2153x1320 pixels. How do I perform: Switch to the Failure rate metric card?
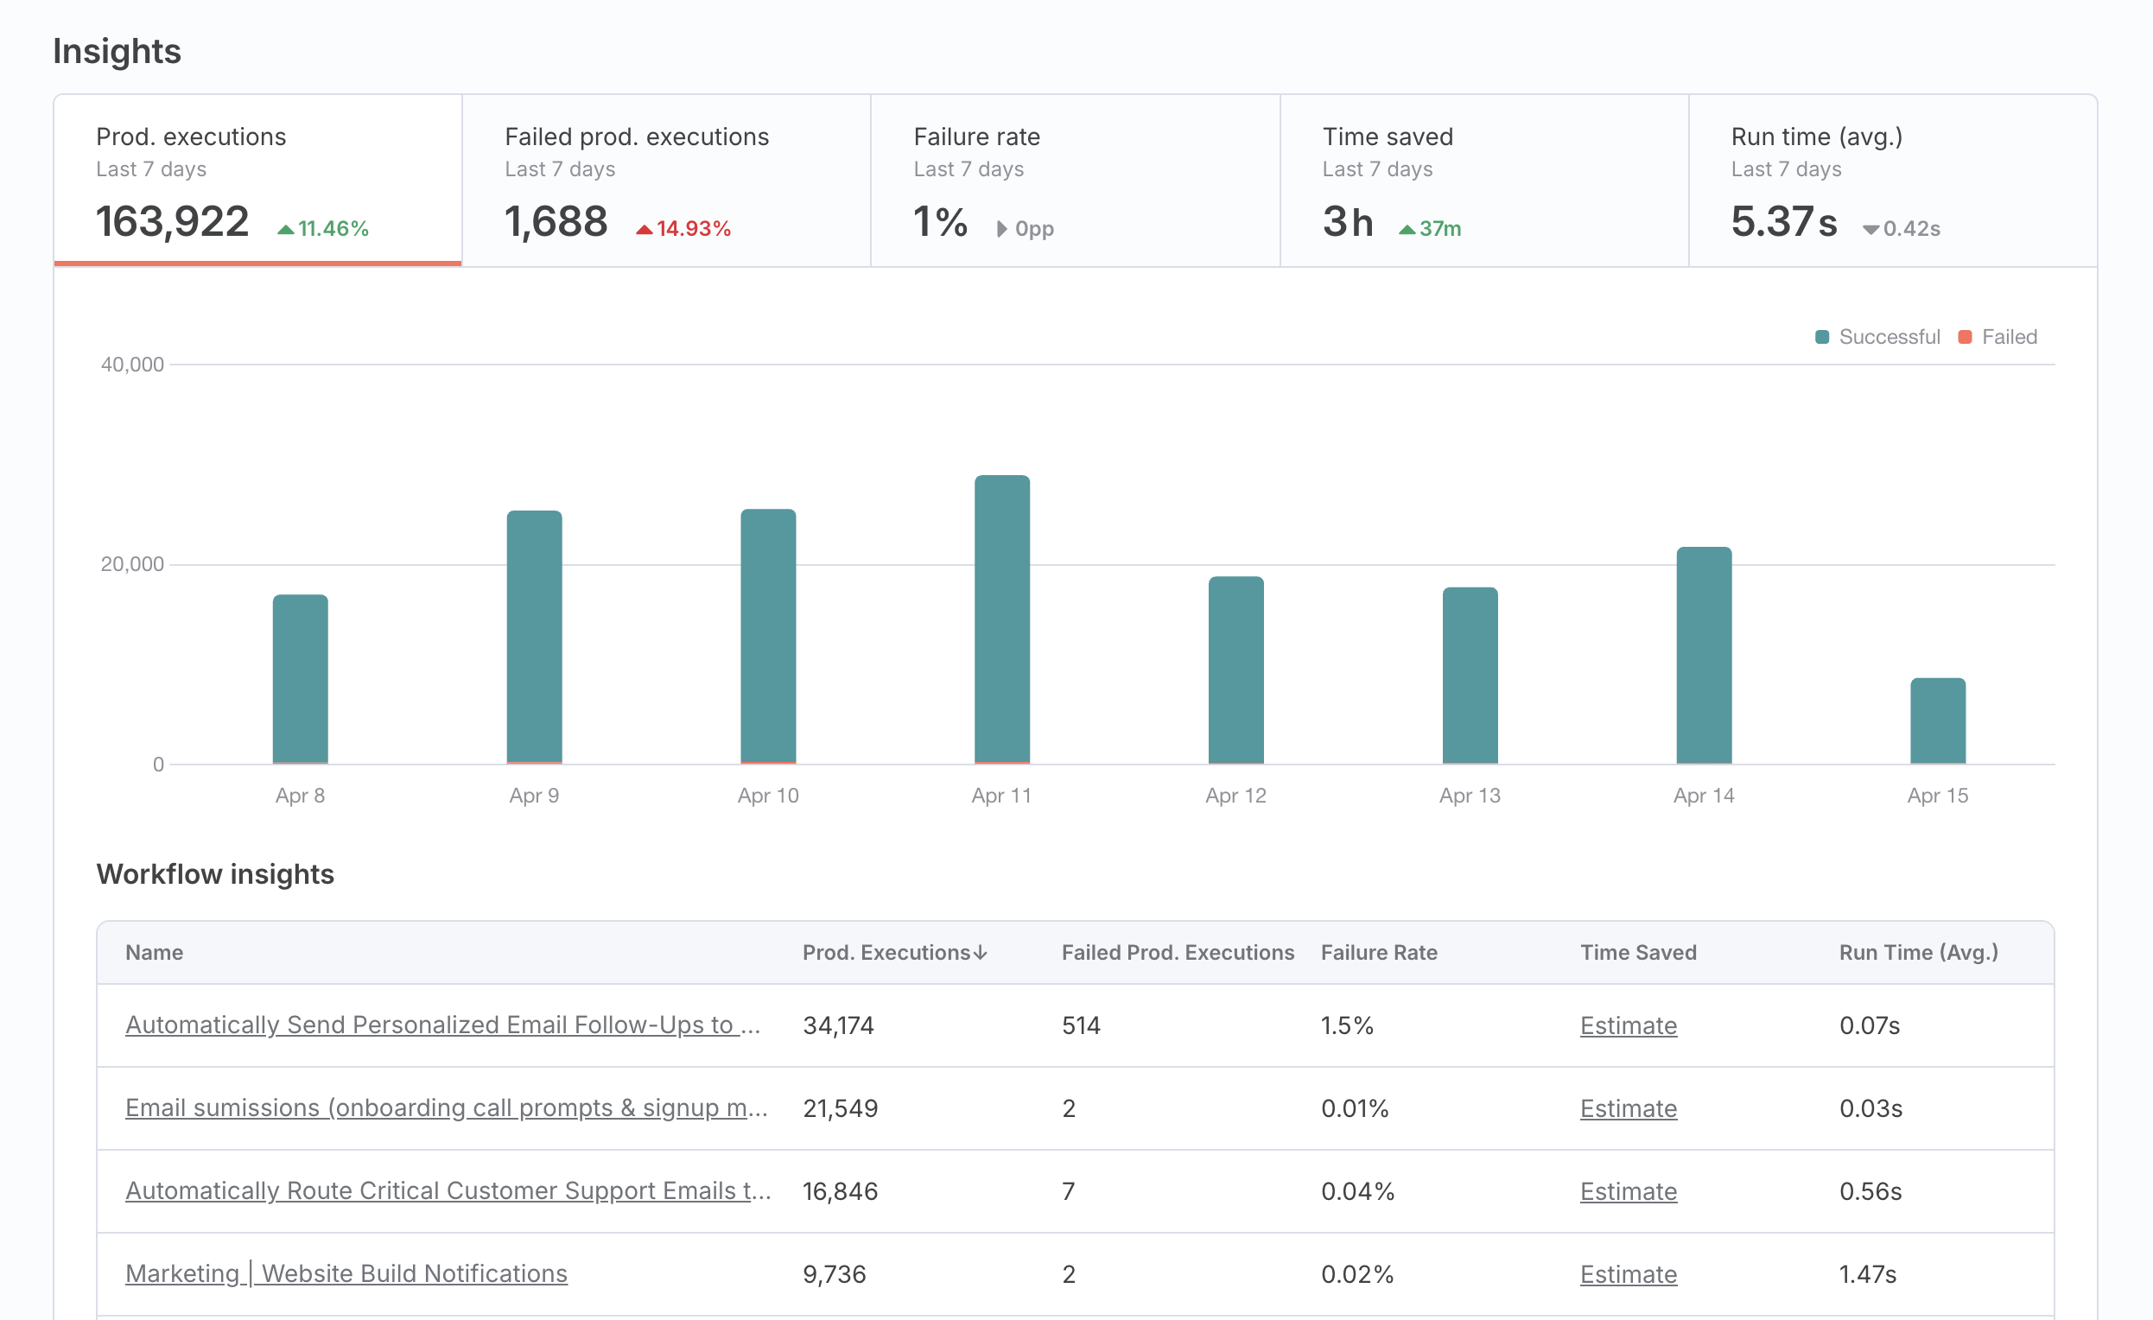(1075, 179)
